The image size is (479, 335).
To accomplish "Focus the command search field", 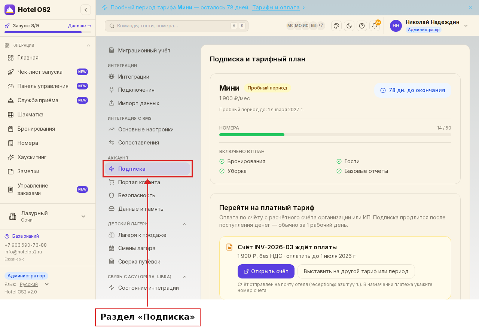I will point(177,26).
